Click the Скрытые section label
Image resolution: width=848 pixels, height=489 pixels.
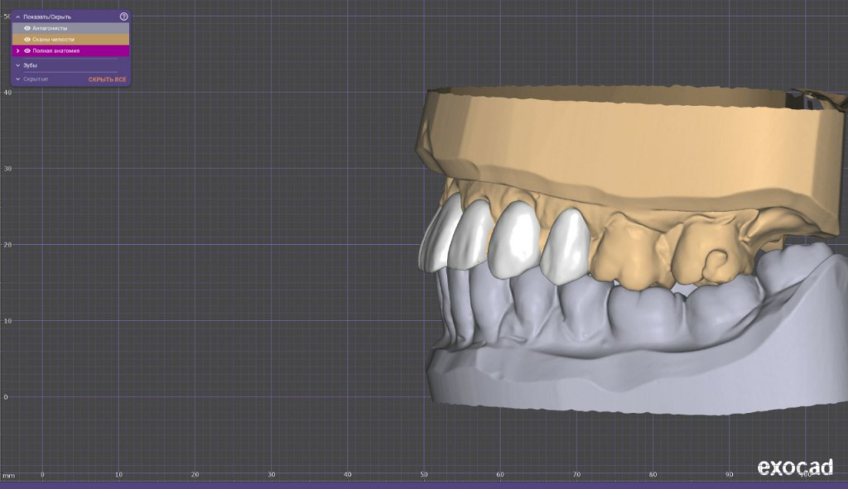[x=36, y=79]
